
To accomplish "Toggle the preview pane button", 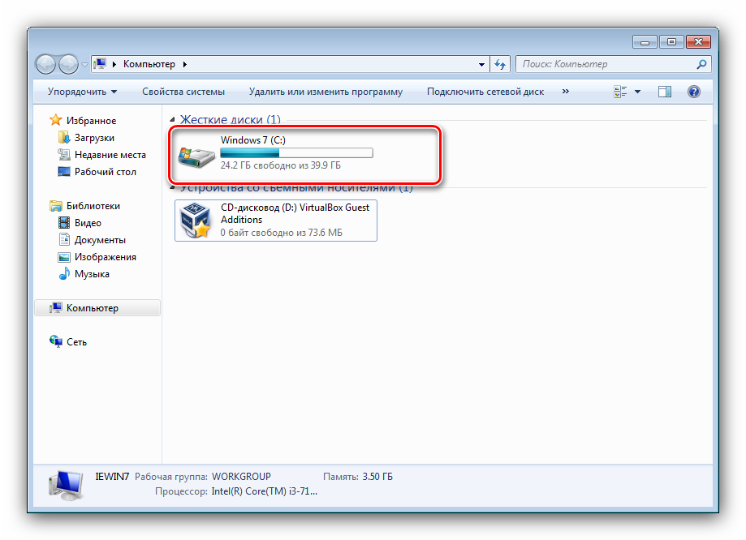I will tap(665, 92).
